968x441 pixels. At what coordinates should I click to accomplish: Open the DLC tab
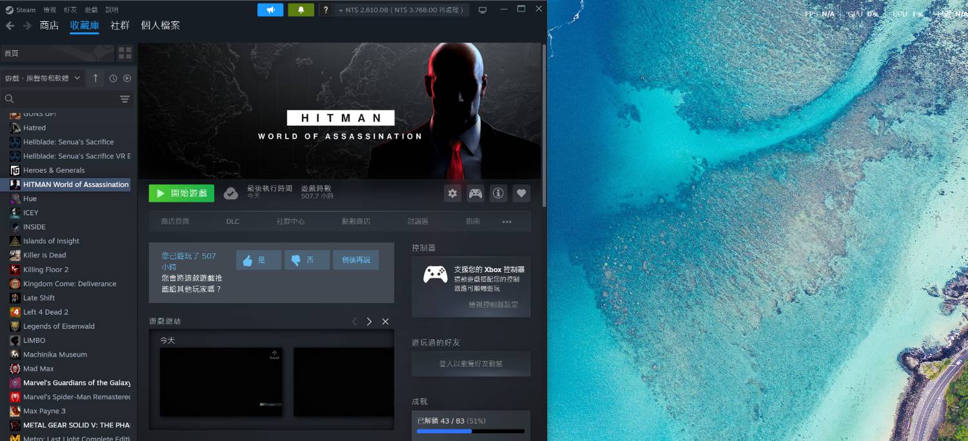233,221
